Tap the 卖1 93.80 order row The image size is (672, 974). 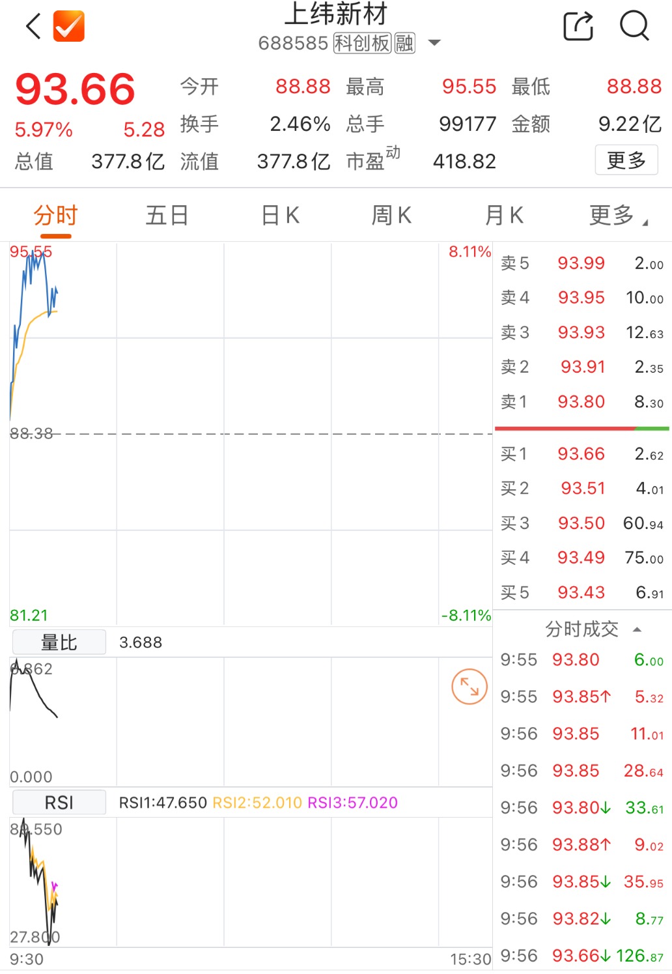(x=582, y=402)
